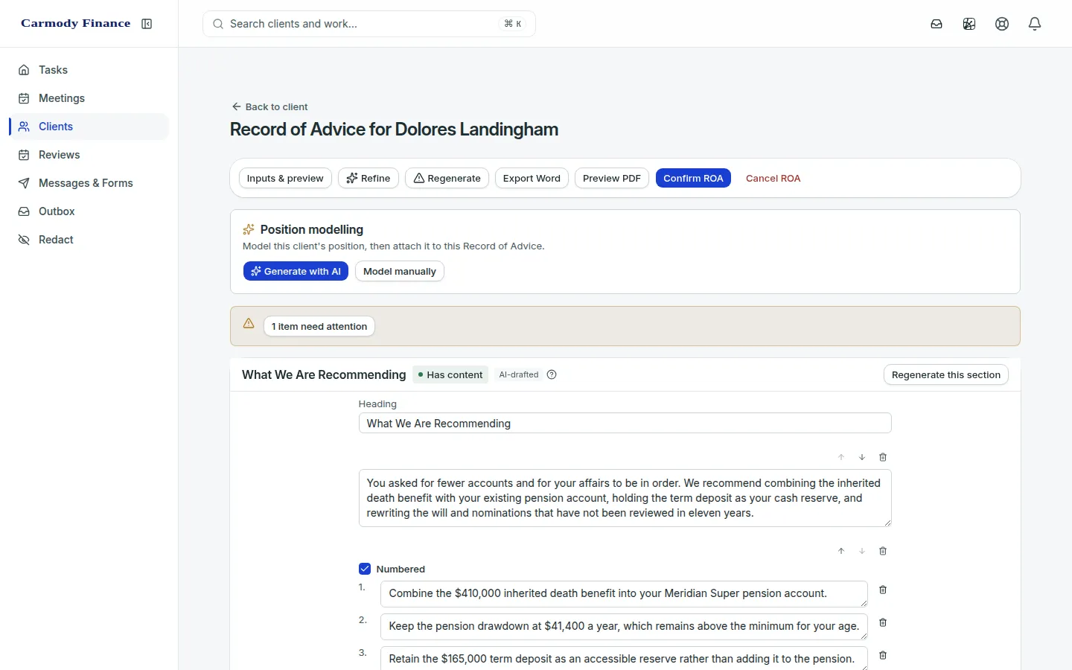The height and width of the screenshot is (670, 1072).
Task: Regenerate the whole Record of Advice
Action: click(x=447, y=178)
